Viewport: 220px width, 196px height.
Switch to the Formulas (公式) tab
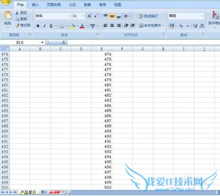click(x=72, y=5)
